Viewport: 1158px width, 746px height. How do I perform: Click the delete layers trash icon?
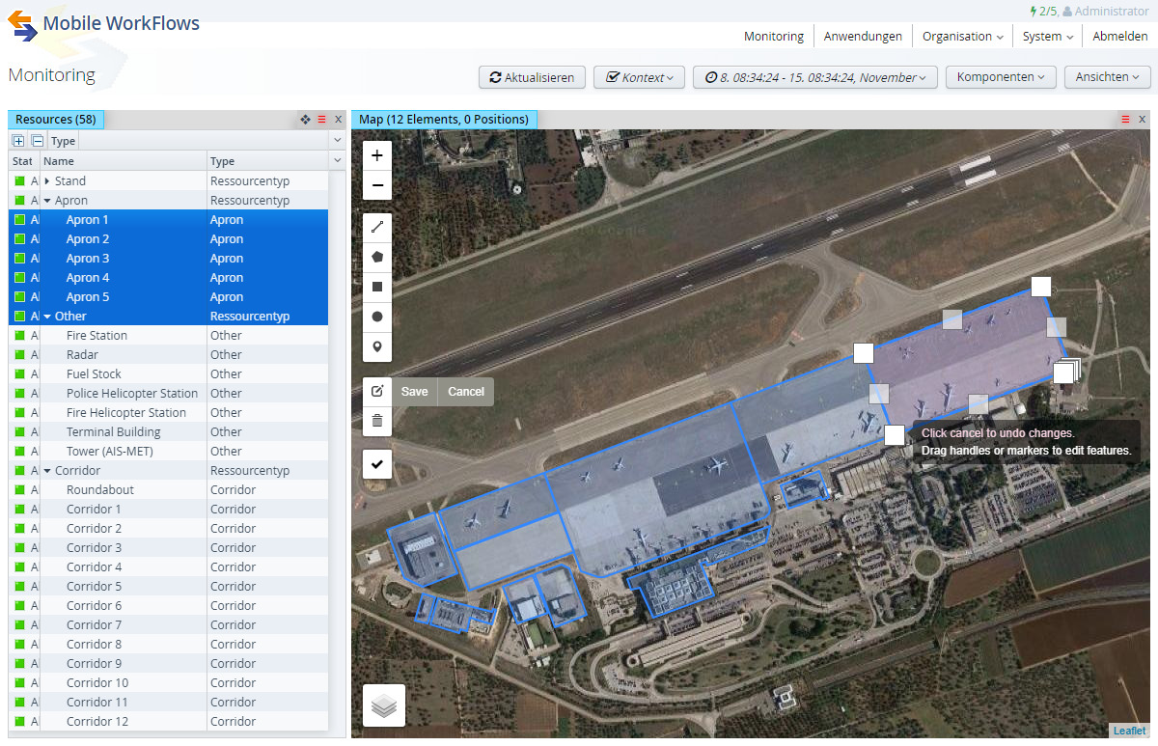377,421
